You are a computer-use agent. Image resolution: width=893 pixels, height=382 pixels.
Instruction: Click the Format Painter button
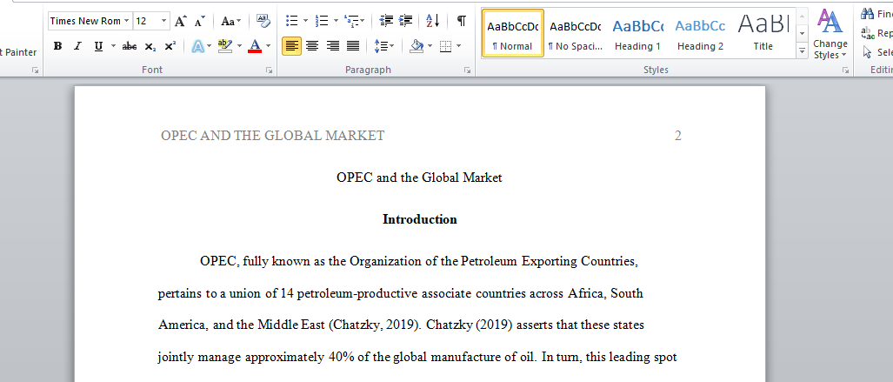(18, 52)
